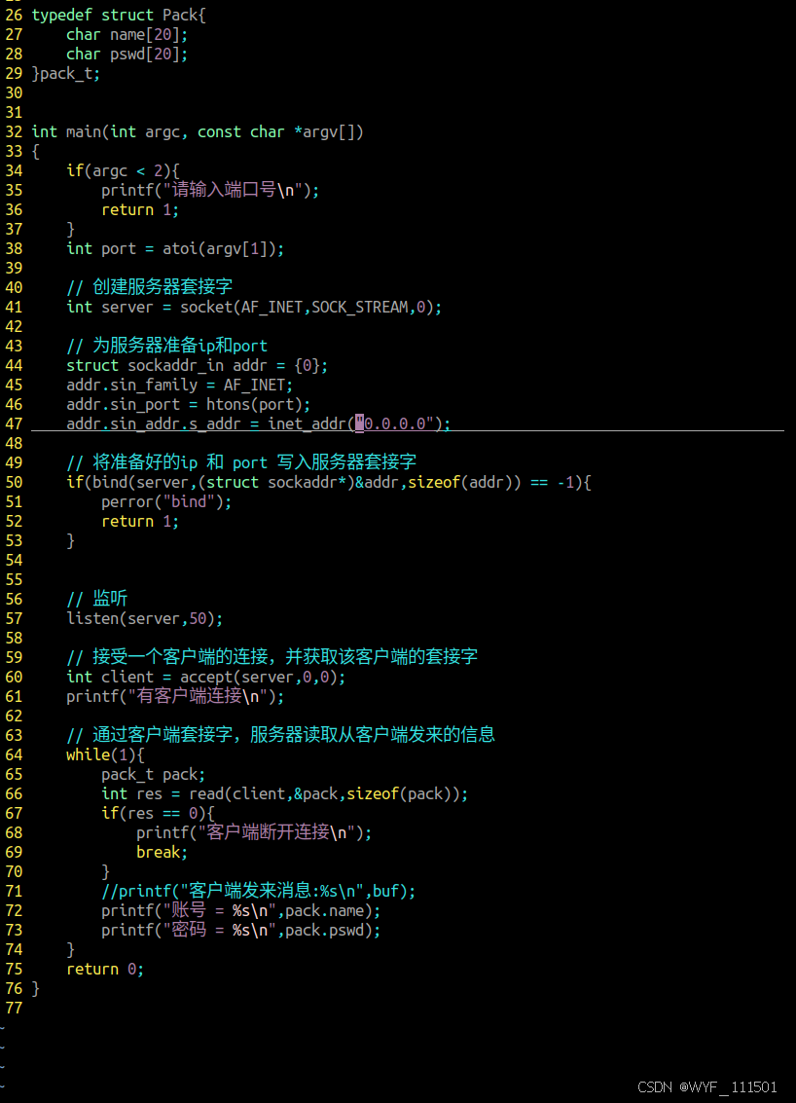This screenshot has width=796, height=1103.
Task: Click 'return 1;' on line 52
Action: coord(140,522)
